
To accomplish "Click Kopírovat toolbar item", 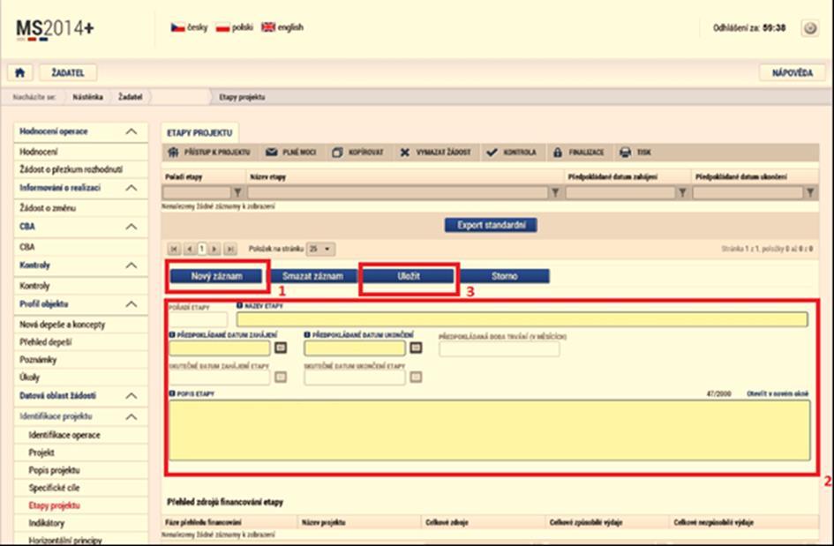I will click(358, 153).
